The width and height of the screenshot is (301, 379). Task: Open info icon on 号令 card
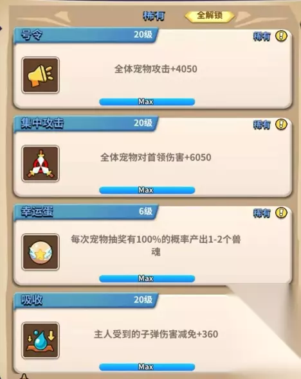(281, 36)
